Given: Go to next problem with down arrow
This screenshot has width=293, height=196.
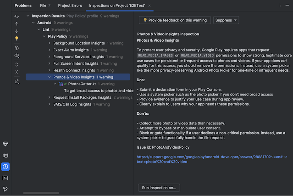Looking at the screenshot, I should tap(17, 31).
